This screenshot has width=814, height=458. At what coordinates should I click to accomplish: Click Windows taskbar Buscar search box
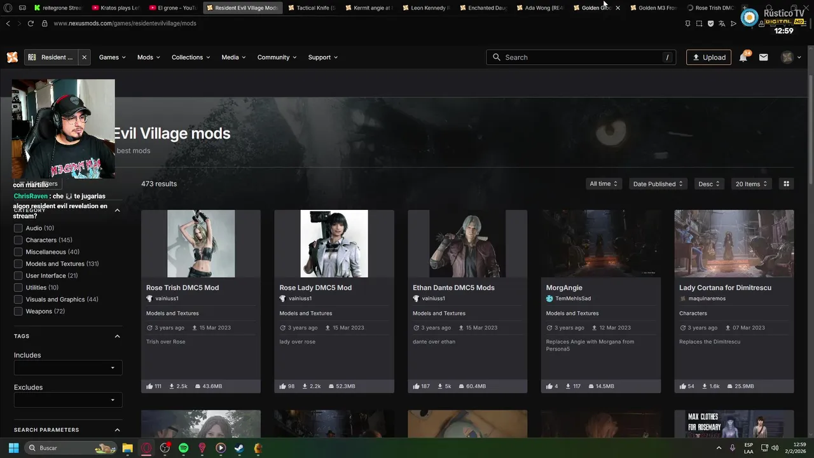tap(71, 448)
